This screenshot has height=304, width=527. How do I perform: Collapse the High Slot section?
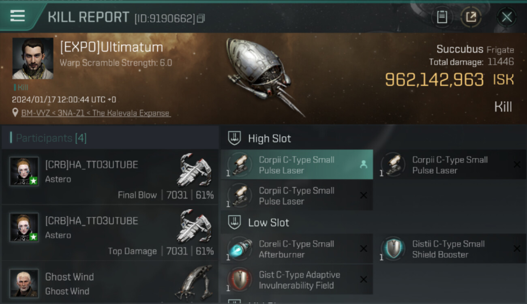tap(234, 138)
